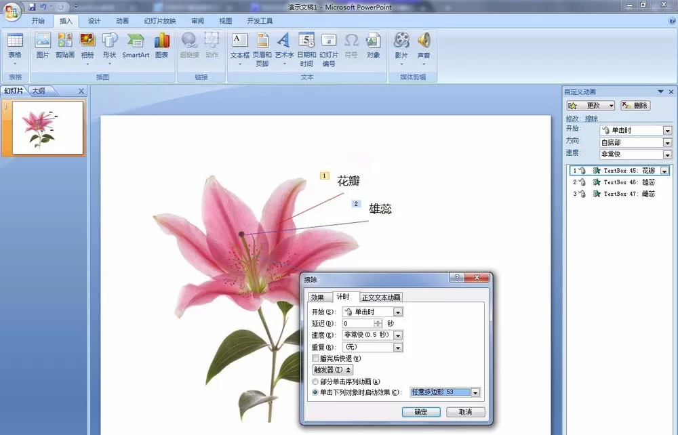Viewport: 678px width, 435px height.
Task: Select 单击下列对象时启动效果 radio option
Action: coord(315,392)
